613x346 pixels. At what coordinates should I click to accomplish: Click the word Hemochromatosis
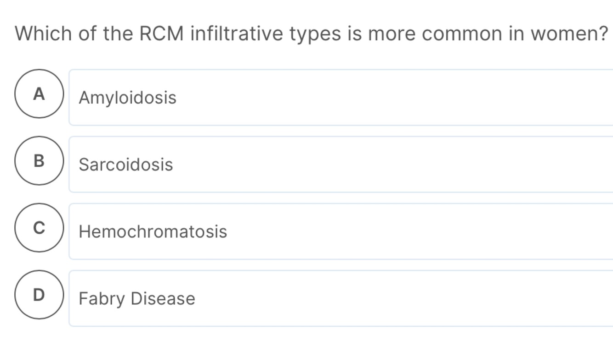click(153, 231)
